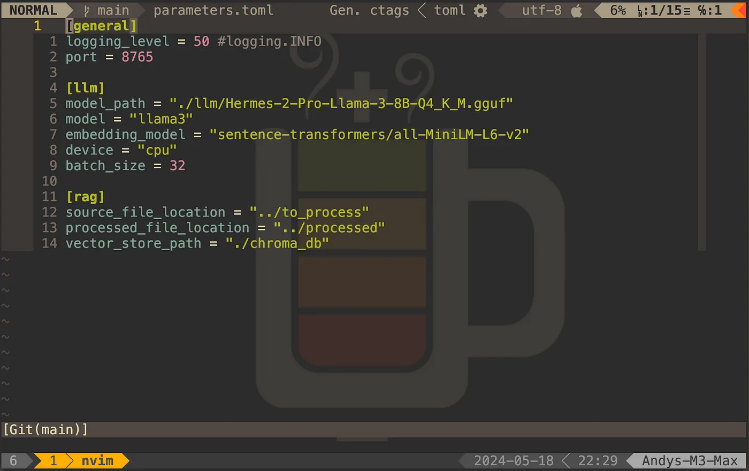Click the chevron separator before toml filetype

(422, 11)
